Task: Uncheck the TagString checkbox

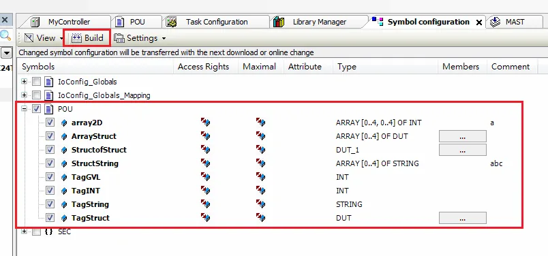Action: [x=50, y=204]
